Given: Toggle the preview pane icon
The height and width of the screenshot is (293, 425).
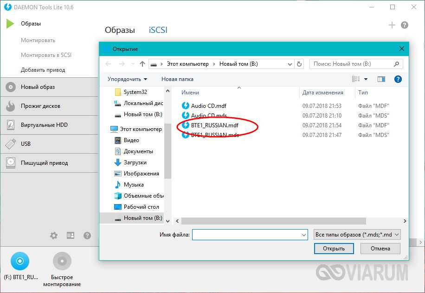Looking at the screenshot, I should pos(381,79).
